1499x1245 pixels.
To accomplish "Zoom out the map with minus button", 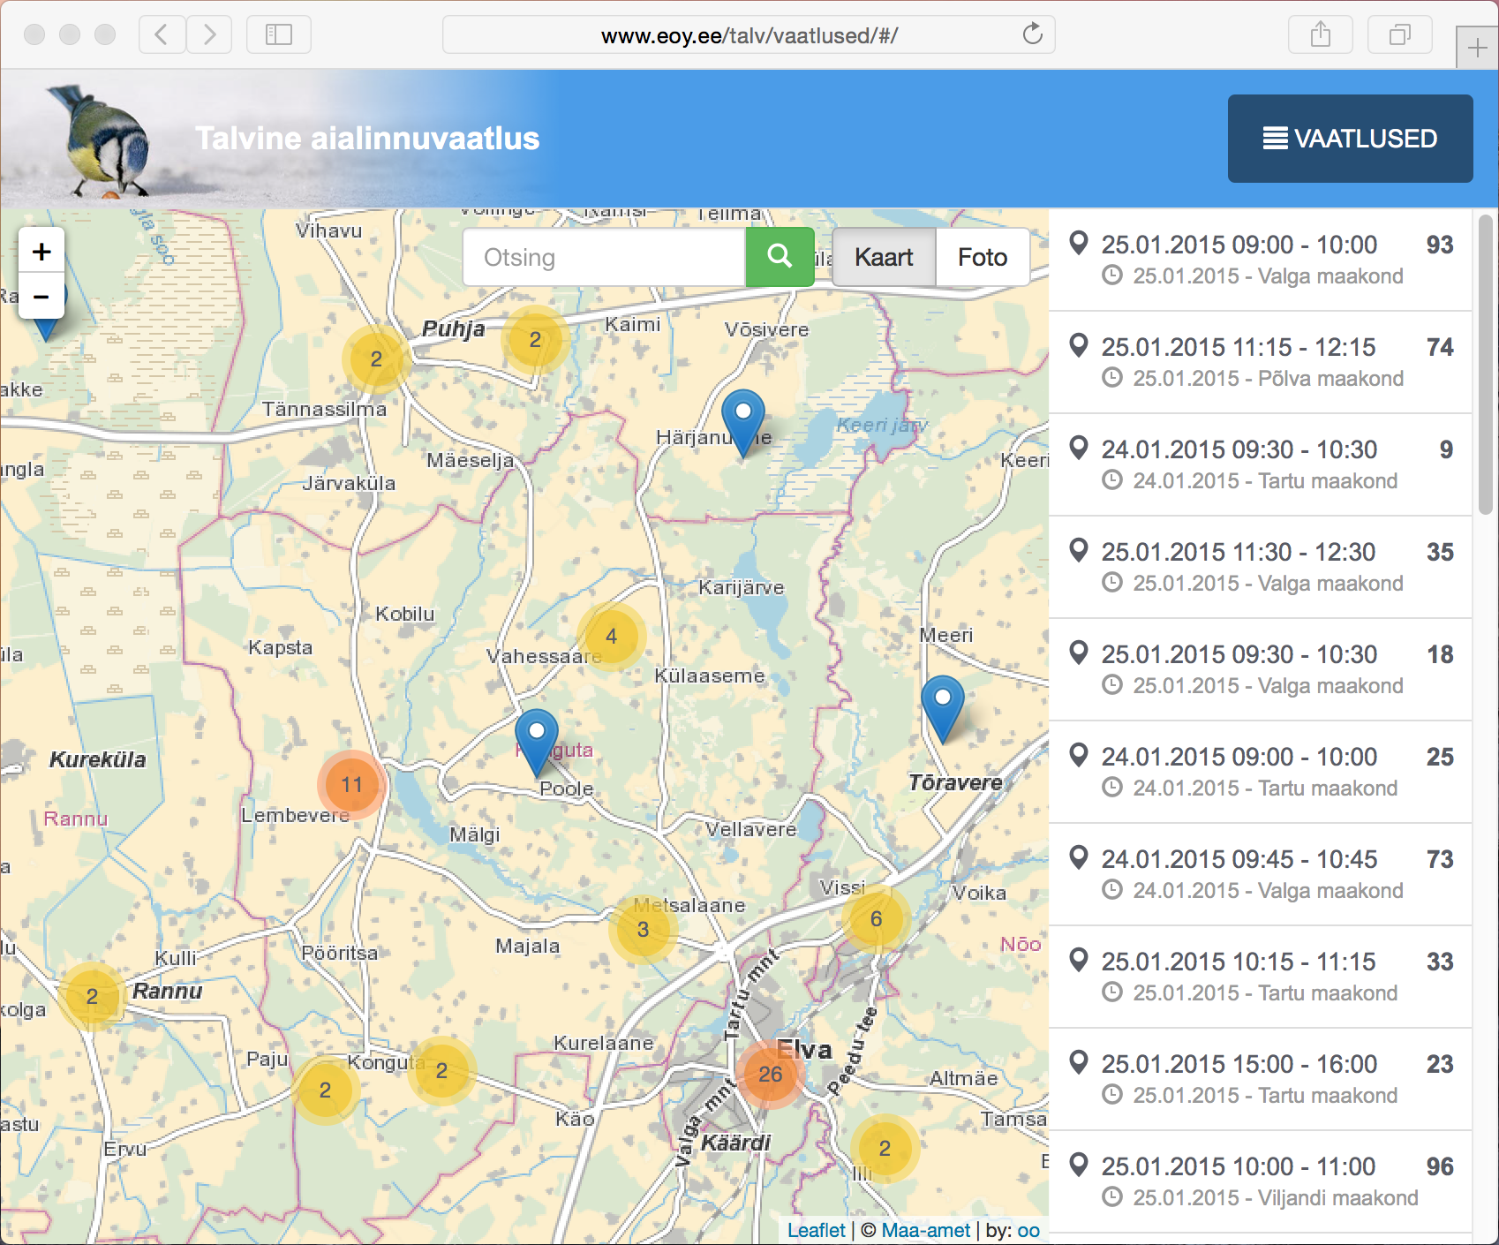I will 41,297.
